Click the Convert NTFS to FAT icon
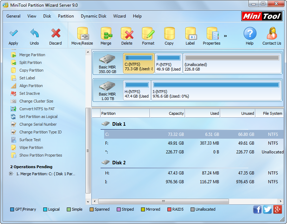Viewport: 287px width, 224px height. pos(13,109)
